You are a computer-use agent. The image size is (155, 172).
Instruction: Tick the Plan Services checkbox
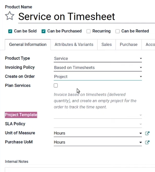(56, 86)
